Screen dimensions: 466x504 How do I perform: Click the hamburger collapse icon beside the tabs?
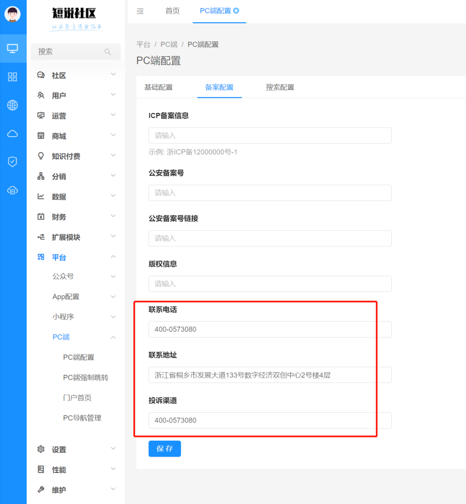click(140, 12)
